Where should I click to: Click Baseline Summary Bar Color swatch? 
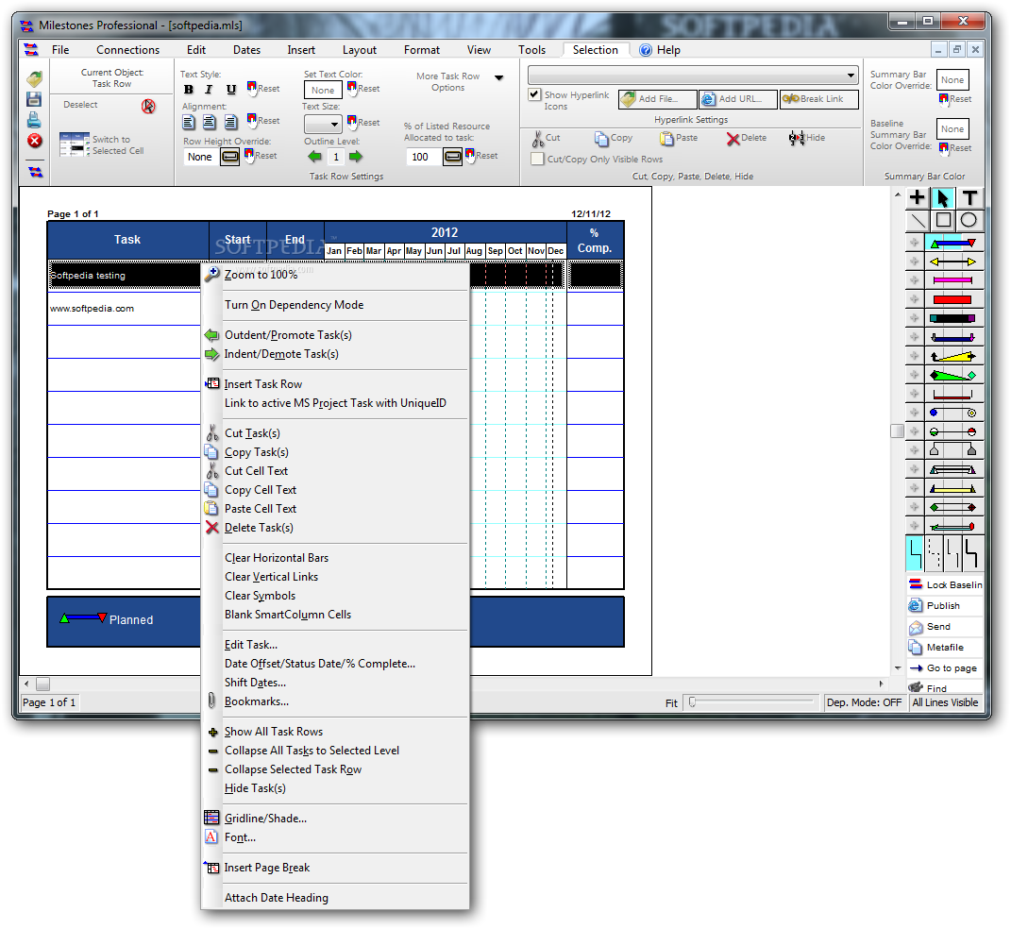pyautogui.click(x=952, y=129)
